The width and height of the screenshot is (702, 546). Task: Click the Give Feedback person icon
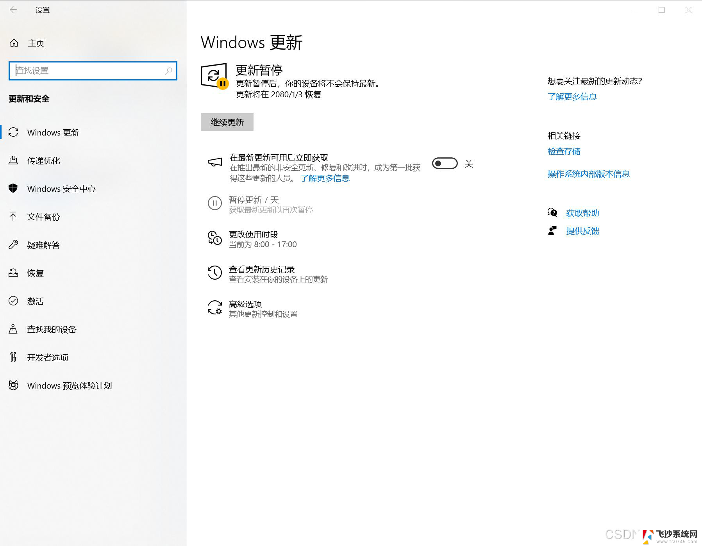pyautogui.click(x=552, y=230)
